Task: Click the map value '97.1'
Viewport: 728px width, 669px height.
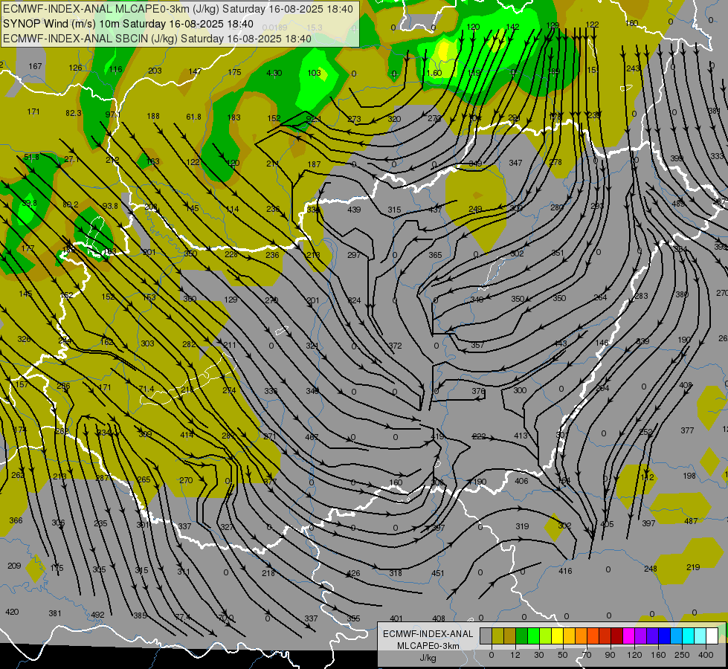Action: [113, 114]
